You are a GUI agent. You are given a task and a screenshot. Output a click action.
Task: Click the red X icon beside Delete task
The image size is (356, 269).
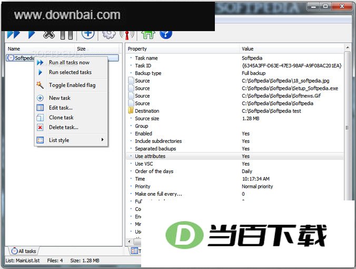click(x=40, y=127)
